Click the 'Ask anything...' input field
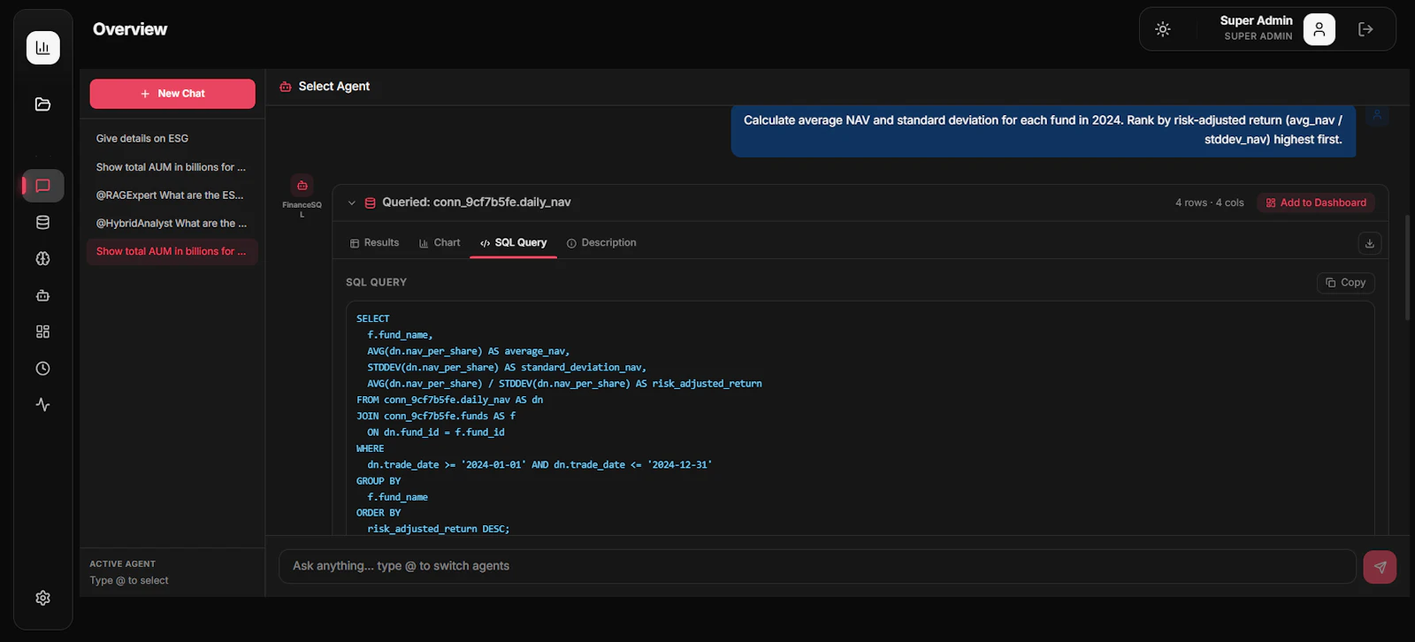The height and width of the screenshot is (642, 1415). 817,566
